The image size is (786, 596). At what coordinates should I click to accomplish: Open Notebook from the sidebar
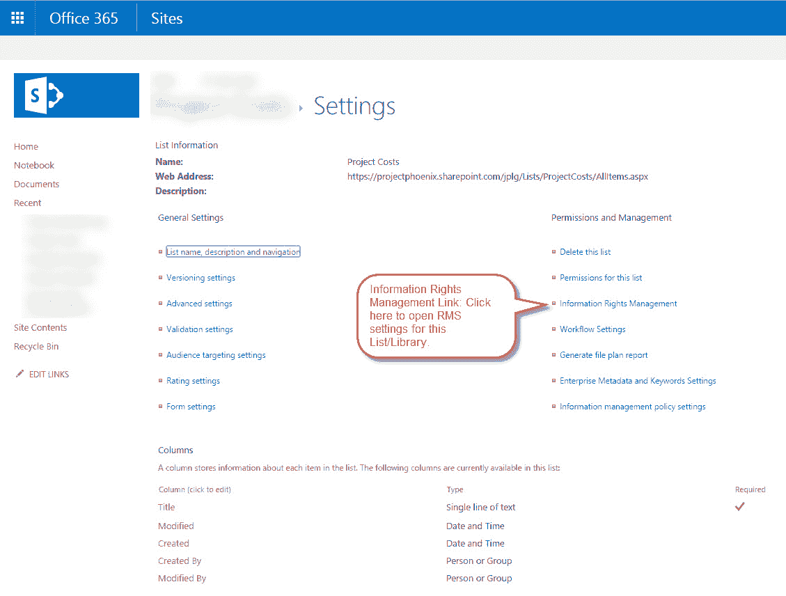(x=33, y=165)
